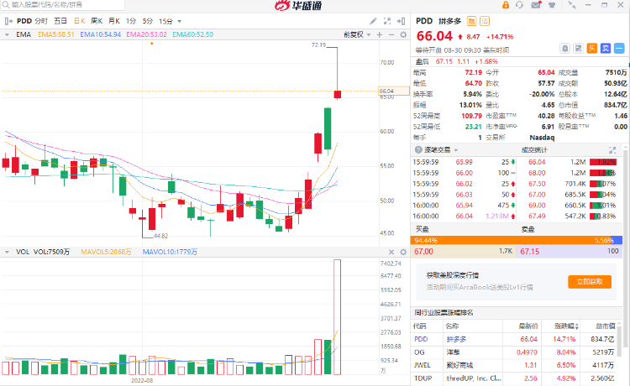Click the ask price 67.15
The height and width of the screenshot is (386, 630).
(x=529, y=252)
